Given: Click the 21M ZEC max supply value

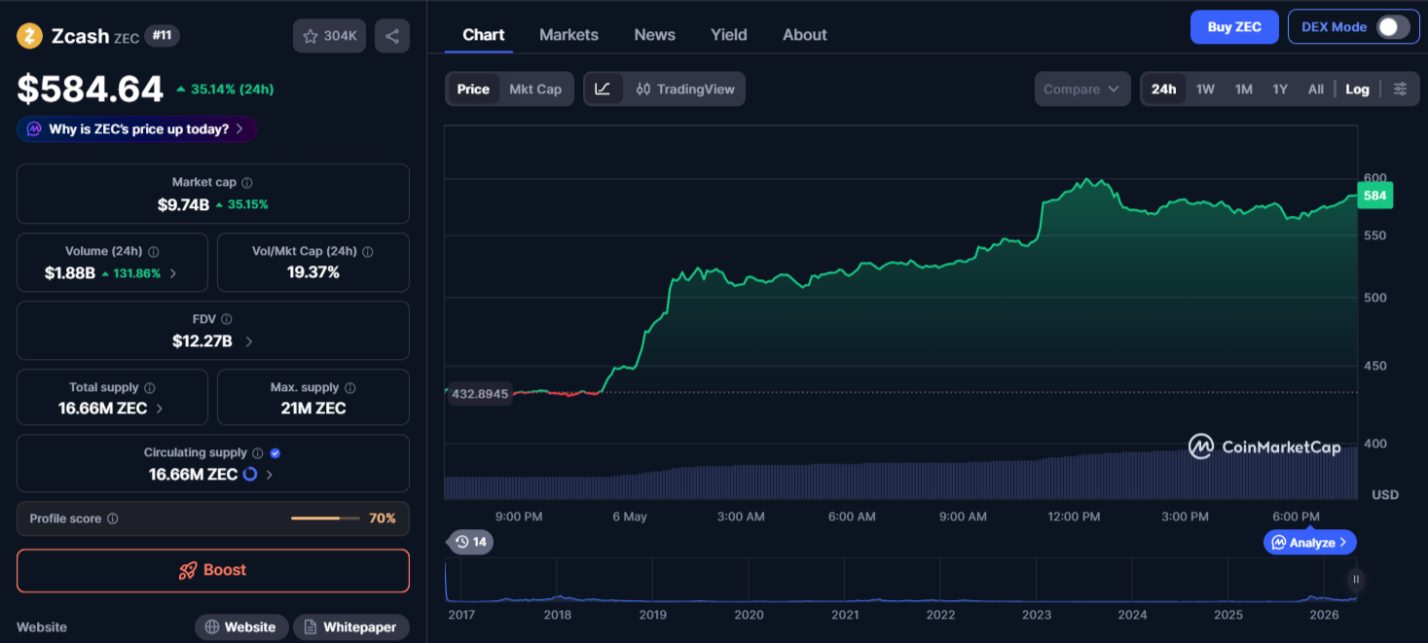Looking at the screenshot, I should (x=313, y=409).
